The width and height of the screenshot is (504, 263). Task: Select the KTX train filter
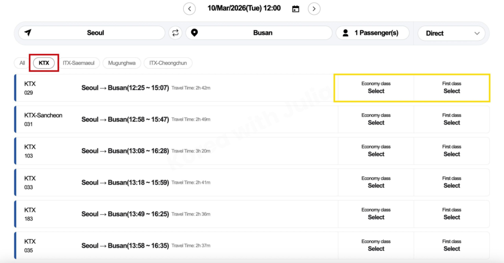(x=44, y=63)
